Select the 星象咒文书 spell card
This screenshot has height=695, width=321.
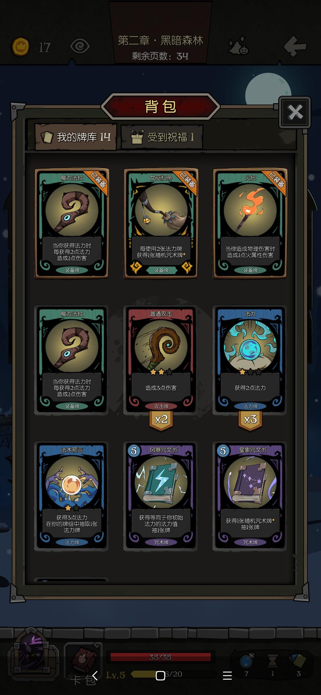click(250, 496)
